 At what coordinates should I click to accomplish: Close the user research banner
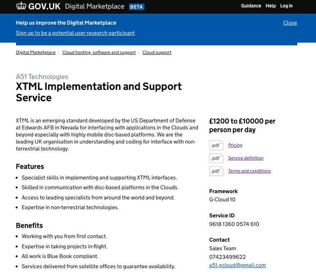click(x=290, y=23)
